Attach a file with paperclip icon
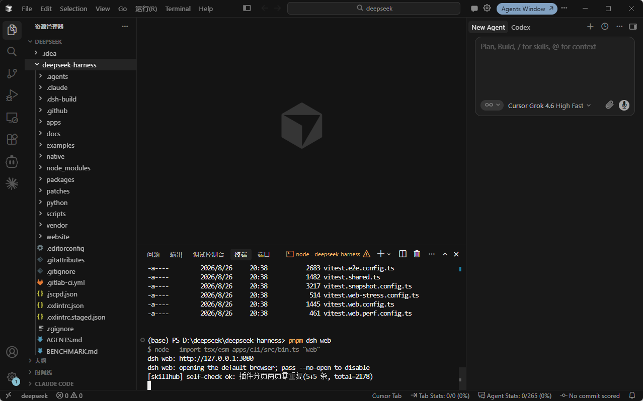Screen dimensions: 643x401 (x=609, y=105)
